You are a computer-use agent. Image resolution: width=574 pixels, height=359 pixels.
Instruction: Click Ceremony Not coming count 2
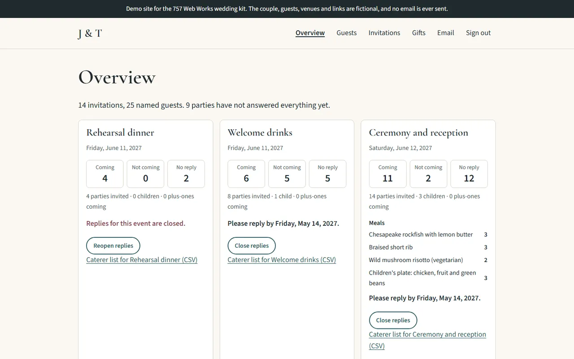[428, 174]
